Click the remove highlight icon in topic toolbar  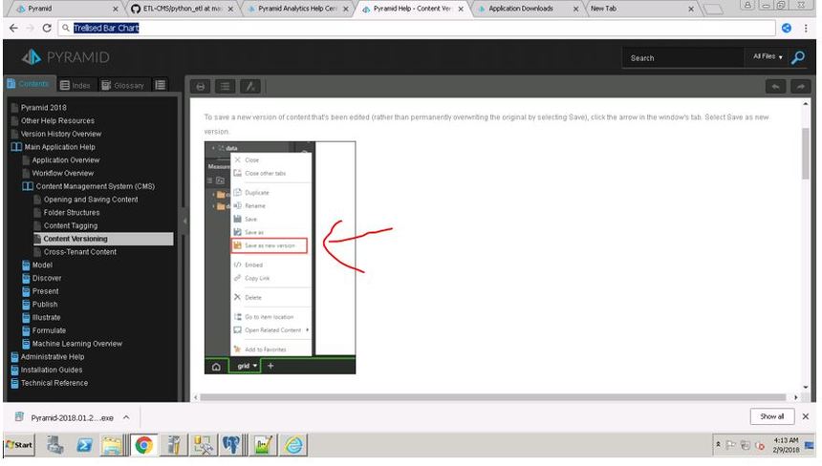250,86
